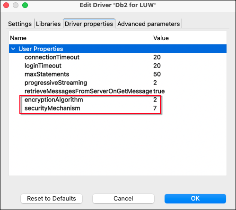Viewport: 236px width, 210px height.
Task: Confirm changes with the OK button
Action: [x=195, y=199]
